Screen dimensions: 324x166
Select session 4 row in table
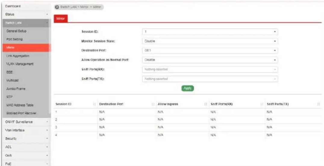tap(188, 135)
